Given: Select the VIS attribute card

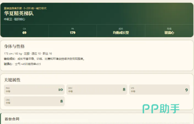Looking at the screenshot, I should 159,90.
